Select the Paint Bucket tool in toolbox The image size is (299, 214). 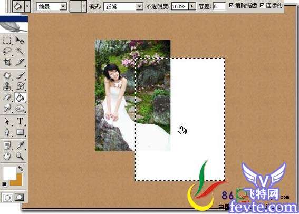(x=20, y=98)
